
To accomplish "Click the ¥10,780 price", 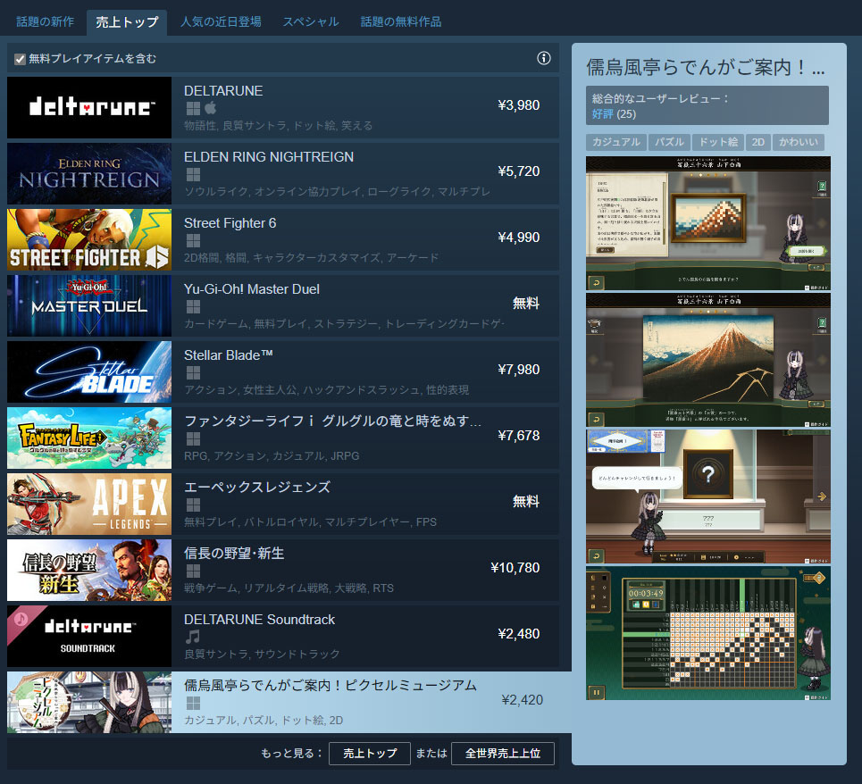I will [x=515, y=568].
